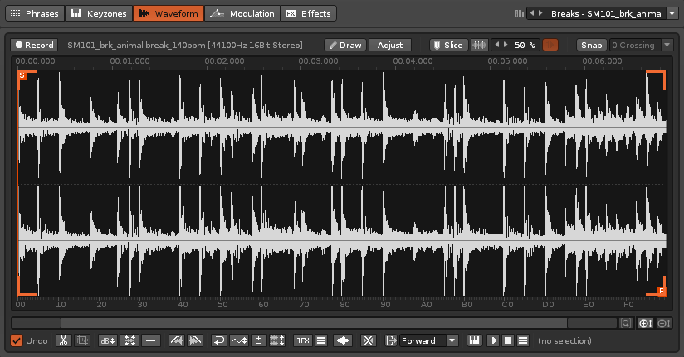Stop sample playback

pyautogui.click(x=508, y=340)
